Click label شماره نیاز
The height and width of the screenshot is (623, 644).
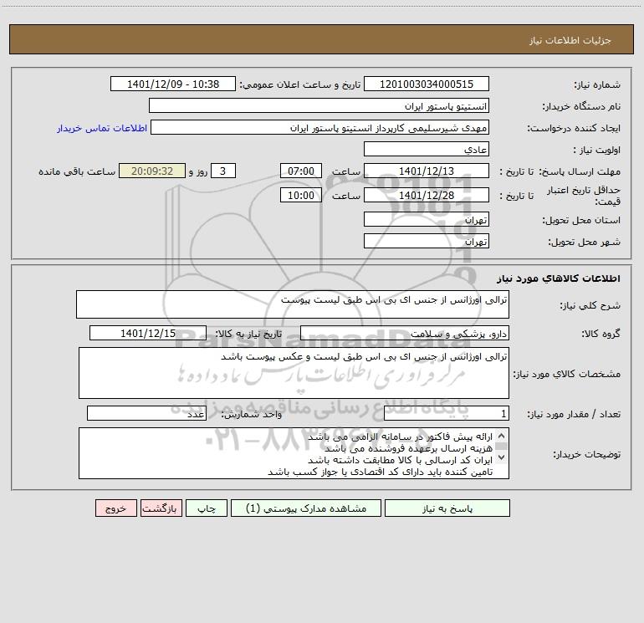click(x=597, y=84)
